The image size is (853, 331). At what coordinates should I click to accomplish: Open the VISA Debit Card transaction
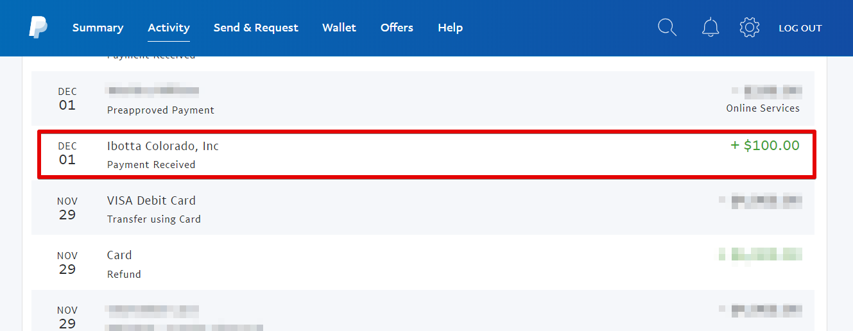(423, 207)
